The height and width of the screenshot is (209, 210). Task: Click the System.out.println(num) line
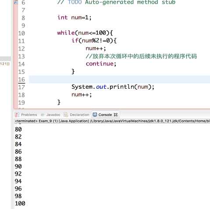[113, 87]
